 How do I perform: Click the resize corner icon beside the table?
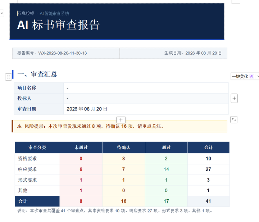(234, 119)
